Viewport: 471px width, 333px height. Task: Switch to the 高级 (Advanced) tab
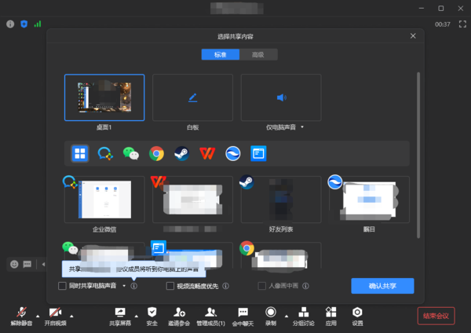point(257,55)
